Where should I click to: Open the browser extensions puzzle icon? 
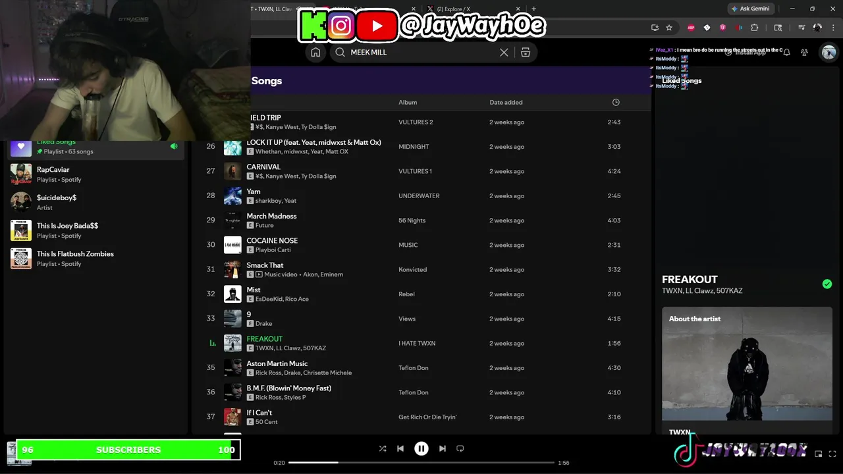coord(755,28)
